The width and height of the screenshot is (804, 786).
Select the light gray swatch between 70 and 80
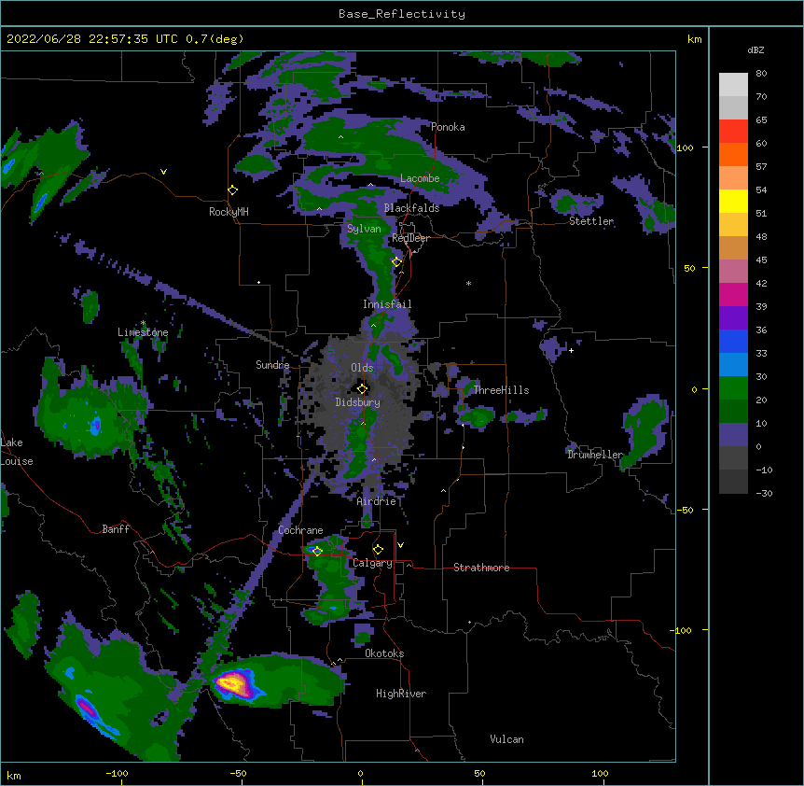733,85
